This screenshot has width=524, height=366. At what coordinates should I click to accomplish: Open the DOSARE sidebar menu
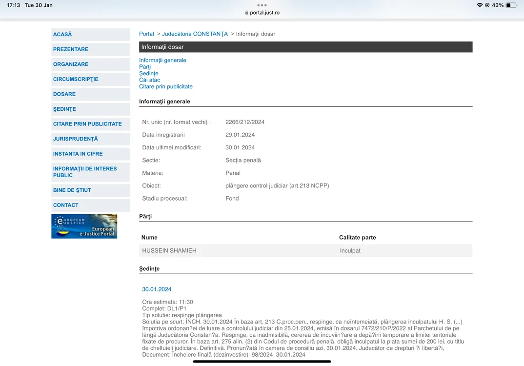[x=91, y=94]
